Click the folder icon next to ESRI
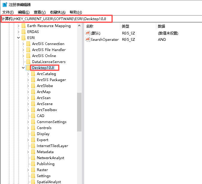202x184 pixels. pos(24,38)
